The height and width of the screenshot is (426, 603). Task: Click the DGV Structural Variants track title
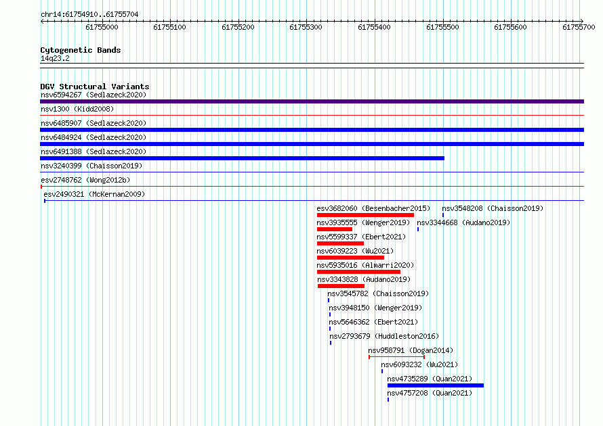95,87
